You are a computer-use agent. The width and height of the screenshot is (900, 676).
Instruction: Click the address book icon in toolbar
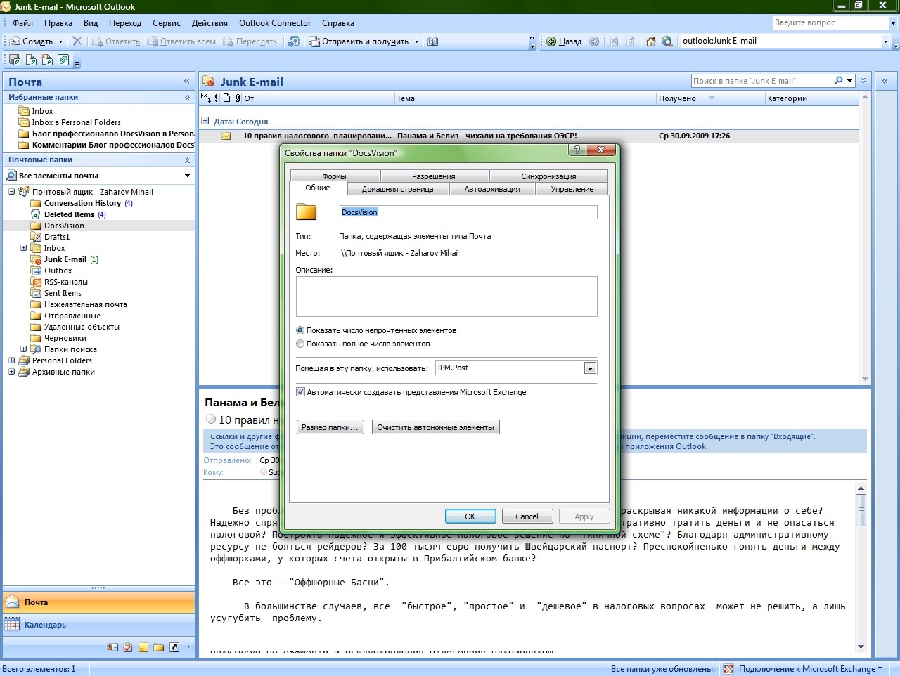432,41
